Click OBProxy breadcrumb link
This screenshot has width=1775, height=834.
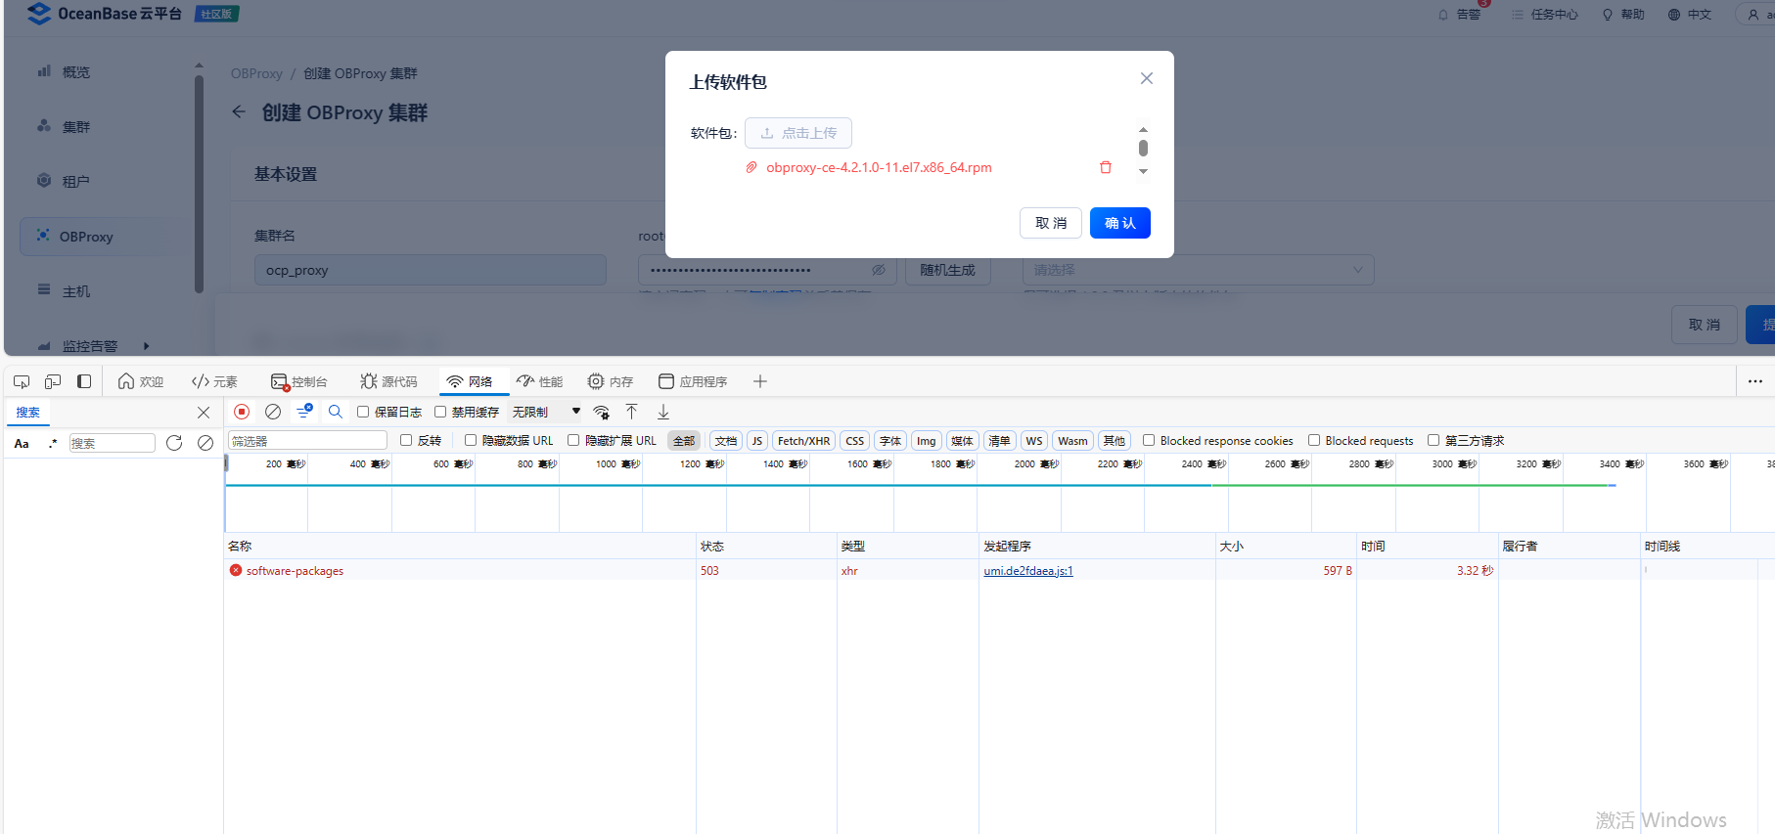[x=256, y=73]
